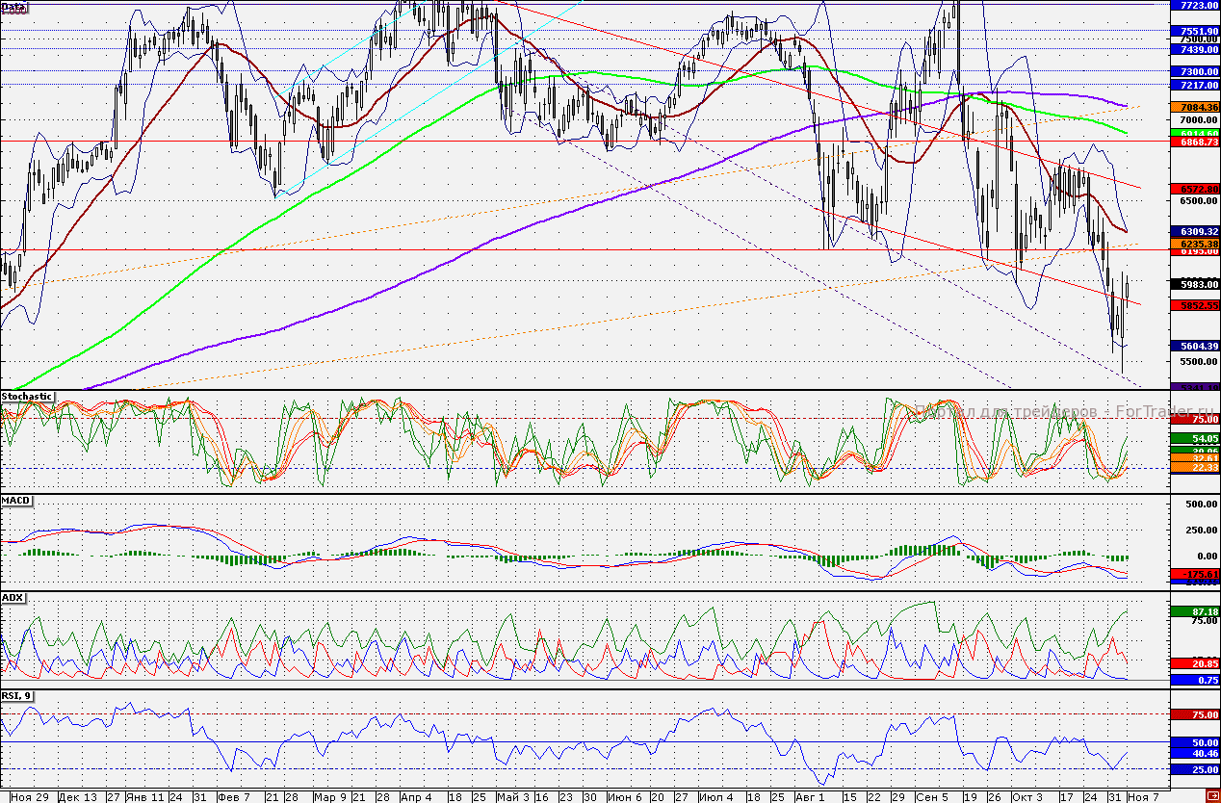Click the Data label in chart corner

(13, 6)
